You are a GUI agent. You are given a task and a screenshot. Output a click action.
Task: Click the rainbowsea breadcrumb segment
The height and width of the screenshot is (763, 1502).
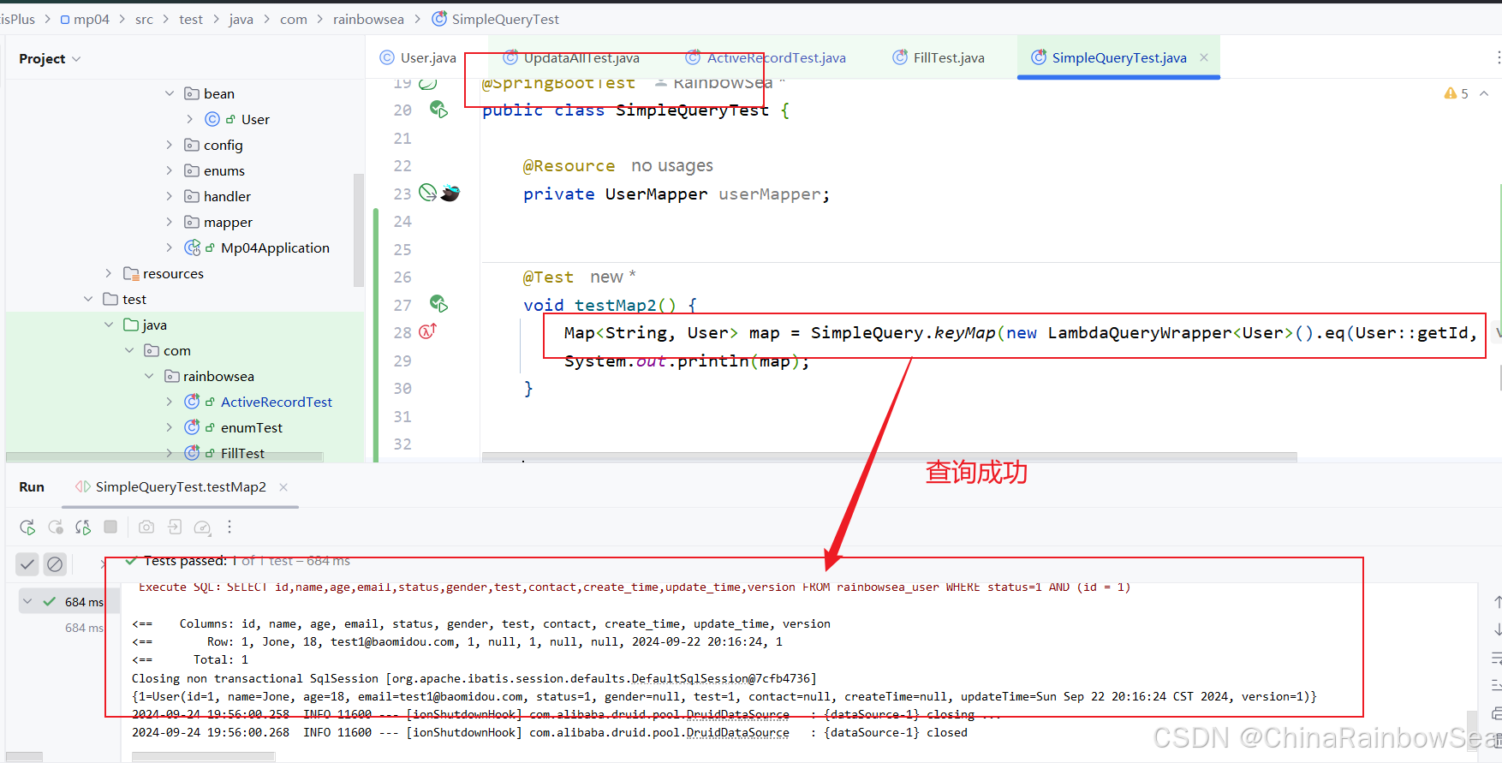[368, 19]
